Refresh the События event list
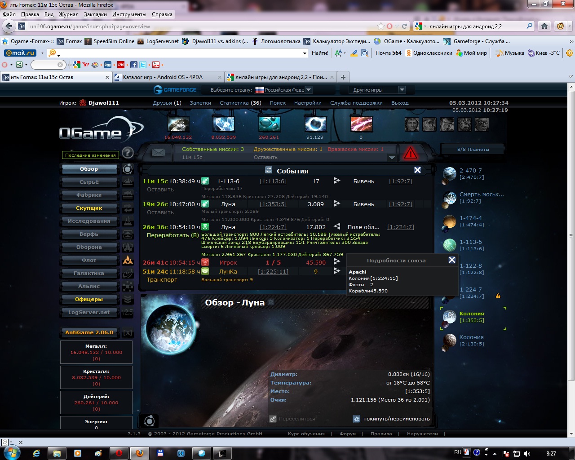The image size is (575, 460). pyautogui.click(x=269, y=170)
